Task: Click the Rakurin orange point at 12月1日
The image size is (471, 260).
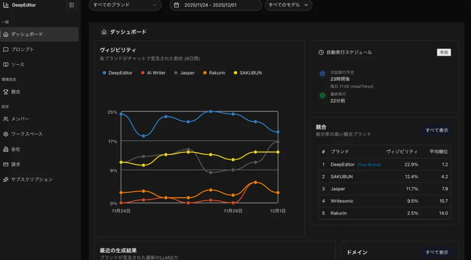Action: pyautogui.click(x=278, y=193)
